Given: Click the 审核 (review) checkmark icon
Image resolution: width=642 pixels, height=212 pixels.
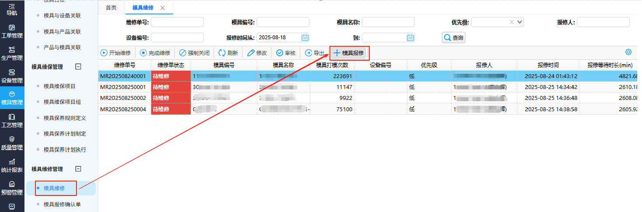Looking at the screenshot, I should (x=280, y=53).
